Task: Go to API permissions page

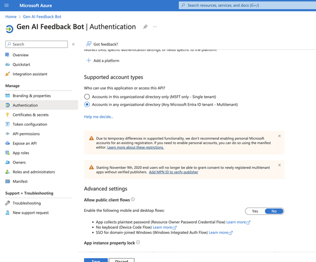Action: click(x=26, y=133)
